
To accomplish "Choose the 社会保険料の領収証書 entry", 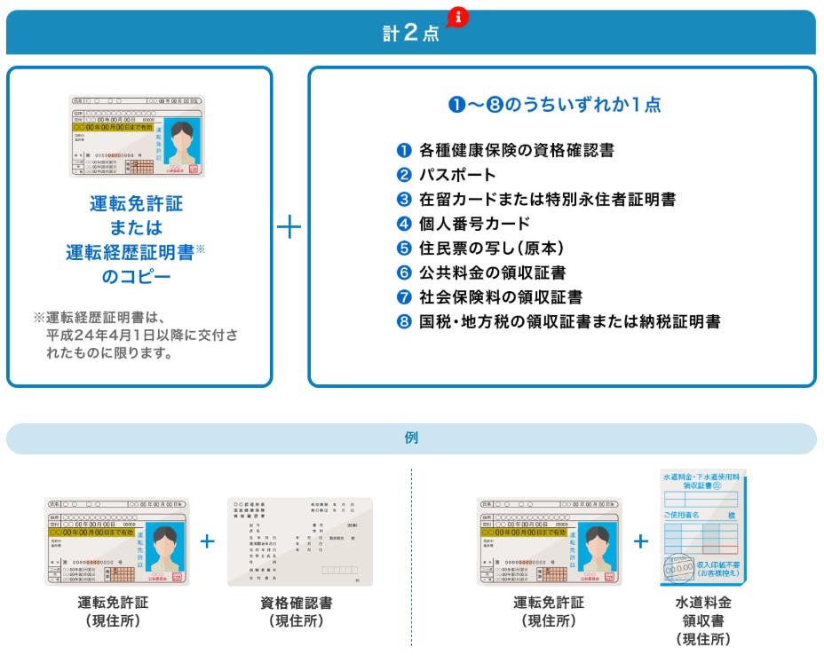I will pos(500,297).
